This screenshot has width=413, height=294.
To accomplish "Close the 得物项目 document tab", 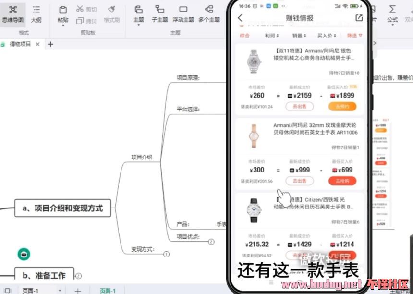I will tap(37, 44).
